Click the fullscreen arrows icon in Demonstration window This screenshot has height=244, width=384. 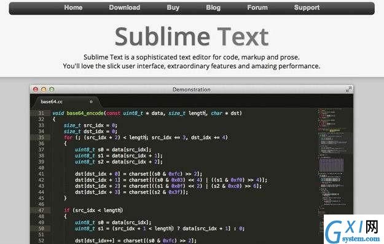click(x=348, y=89)
